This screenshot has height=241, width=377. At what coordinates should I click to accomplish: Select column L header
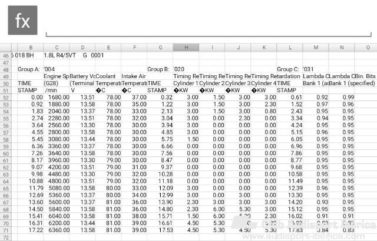pos(290,47)
